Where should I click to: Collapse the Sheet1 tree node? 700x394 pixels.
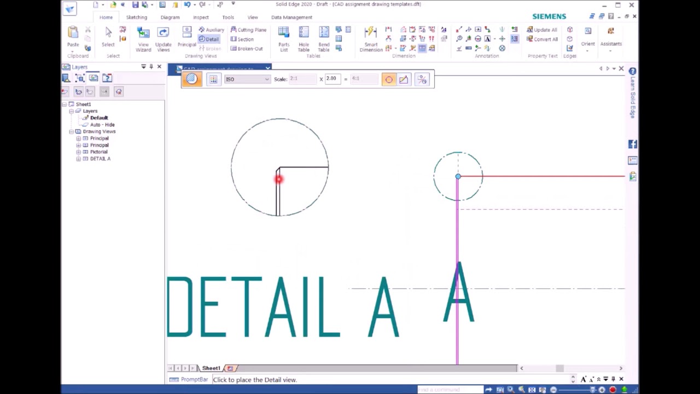pos(65,104)
